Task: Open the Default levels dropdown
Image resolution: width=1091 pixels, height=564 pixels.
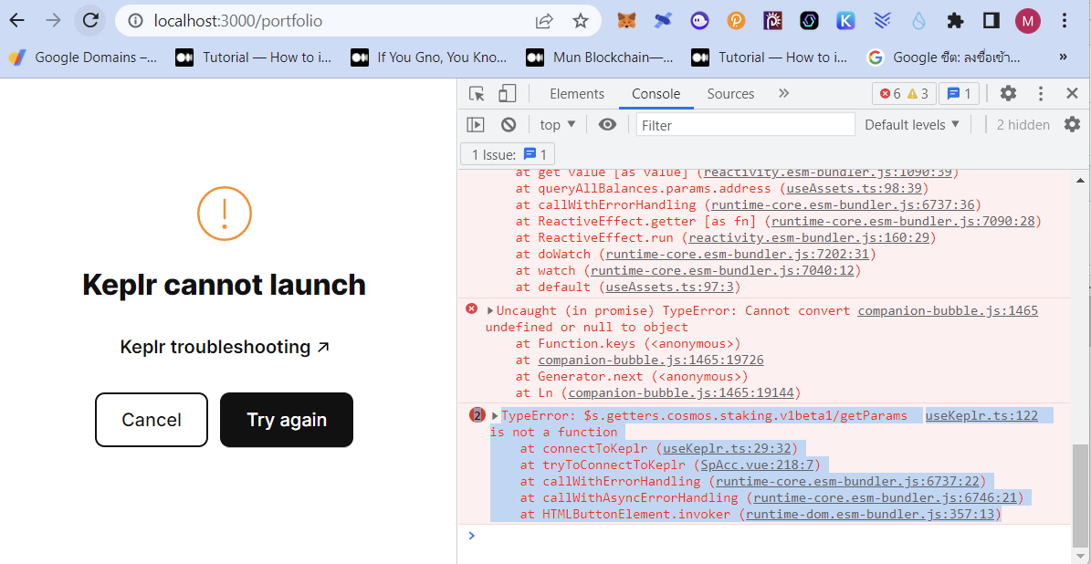Action: (x=912, y=124)
